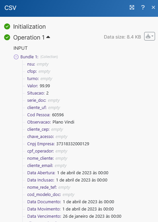This screenshot has width=158, height=222.
Task: Click the Situacao field label
Action: 36,93
